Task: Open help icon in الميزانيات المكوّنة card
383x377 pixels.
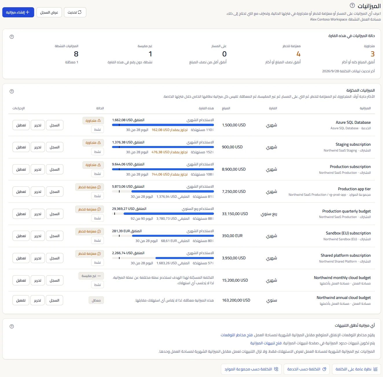Action: pyautogui.click(x=12, y=91)
